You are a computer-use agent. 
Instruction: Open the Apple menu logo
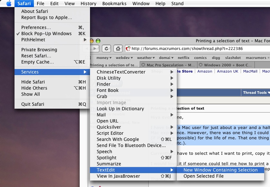[x=9, y=4]
